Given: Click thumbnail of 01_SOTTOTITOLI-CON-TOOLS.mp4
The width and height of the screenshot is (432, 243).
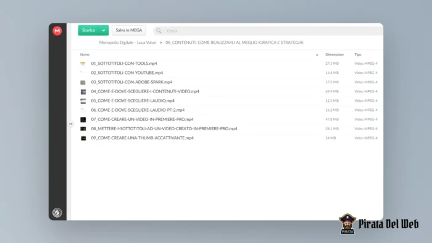Looking at the screenshot, I should pos(83,64).
